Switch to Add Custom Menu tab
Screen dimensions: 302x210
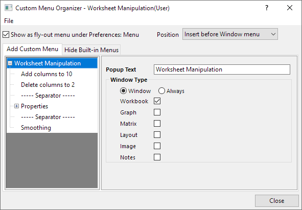pyautogui.click(x=32, y=49)
